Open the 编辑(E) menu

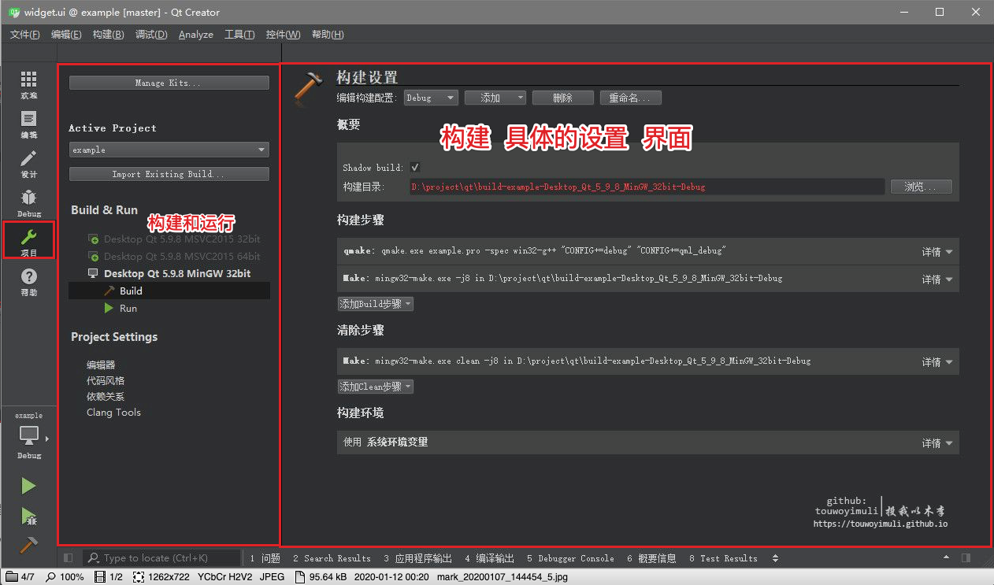66,35
